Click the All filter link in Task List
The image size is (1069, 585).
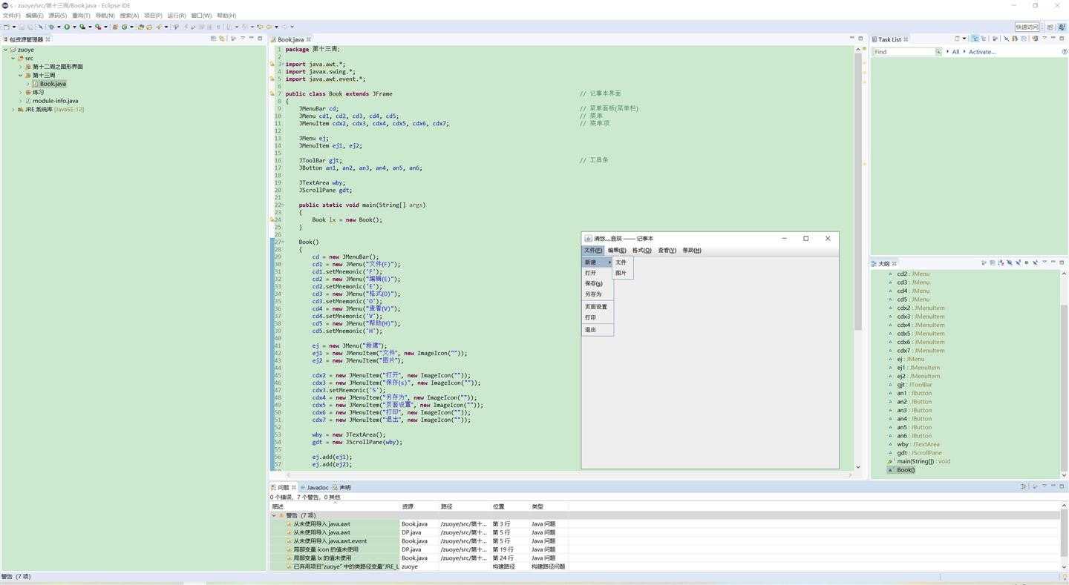[955, 52]
